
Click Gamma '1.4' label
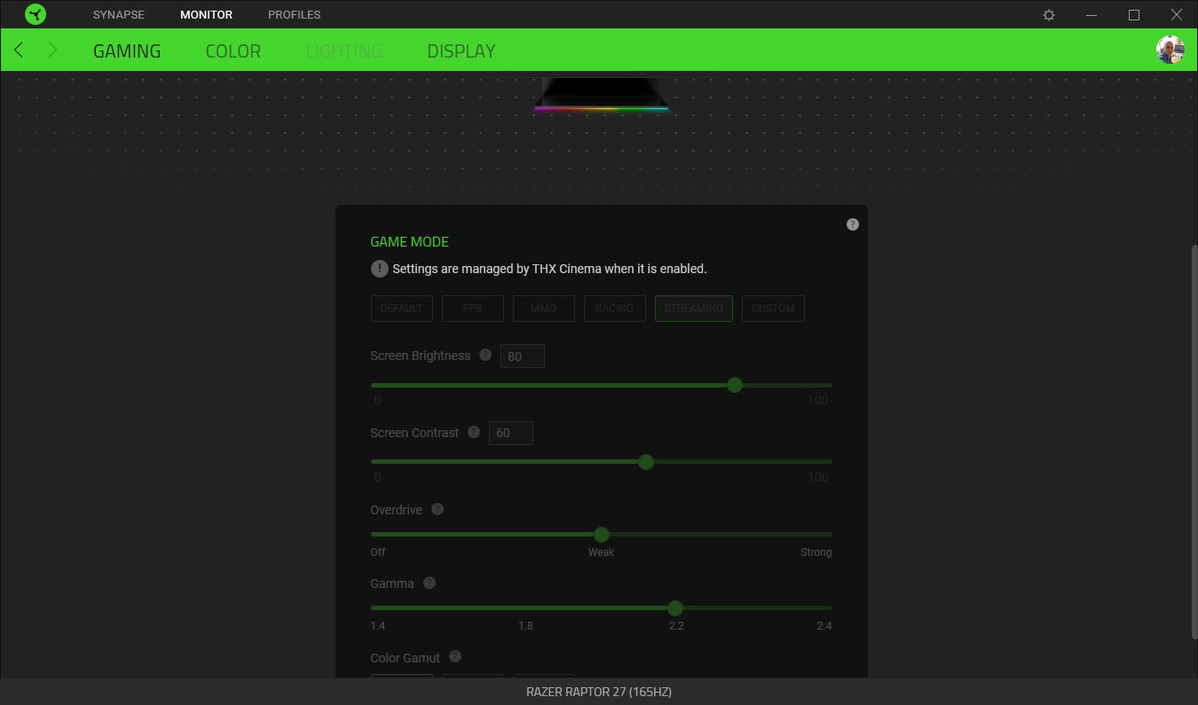[378, 625]
